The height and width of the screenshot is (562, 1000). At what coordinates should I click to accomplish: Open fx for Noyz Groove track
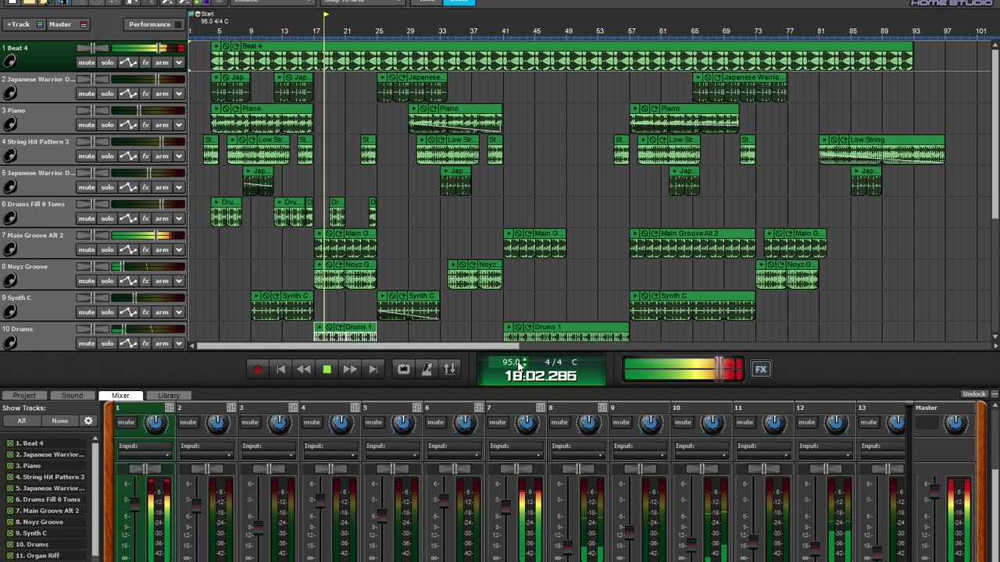(x=145, y=281)
